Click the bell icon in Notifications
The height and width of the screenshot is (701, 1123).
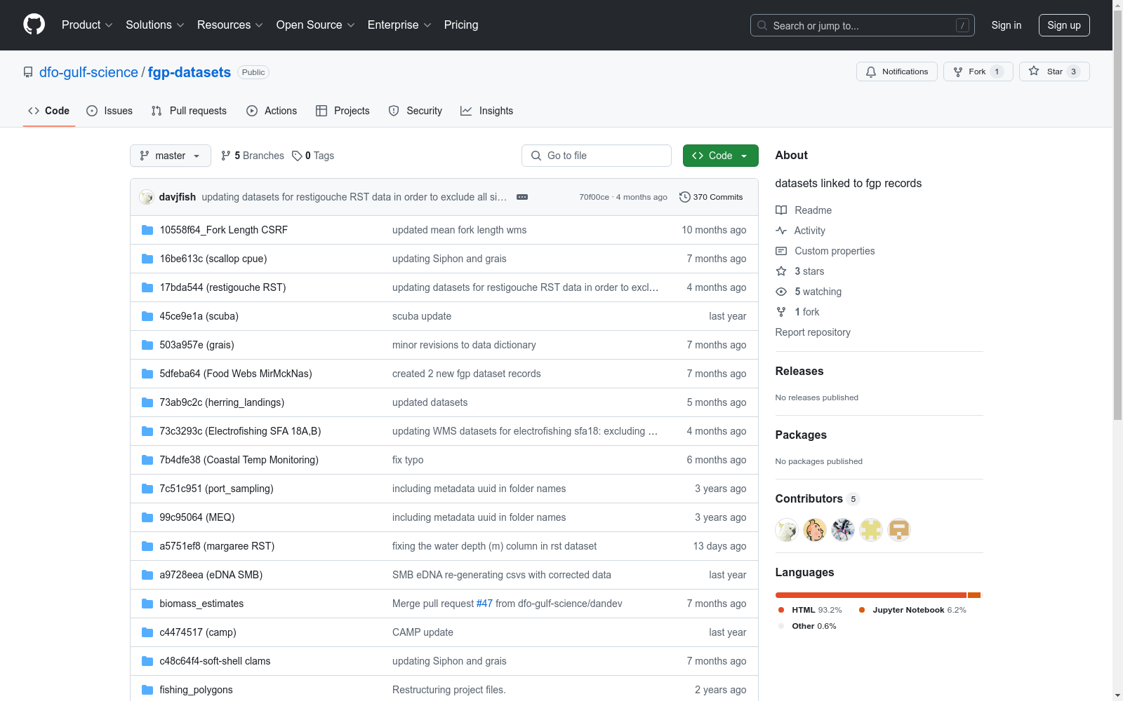coord(871,72)
